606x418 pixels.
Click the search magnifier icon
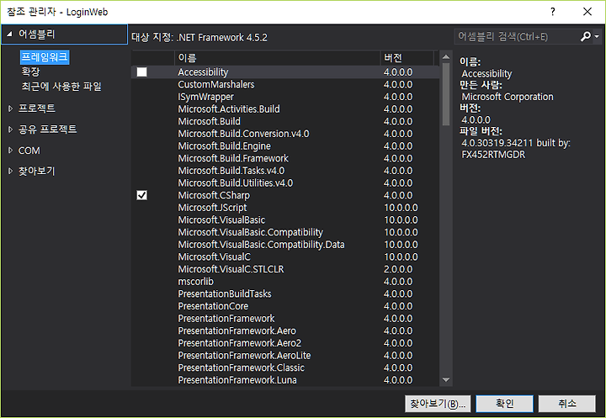point(586,36)
